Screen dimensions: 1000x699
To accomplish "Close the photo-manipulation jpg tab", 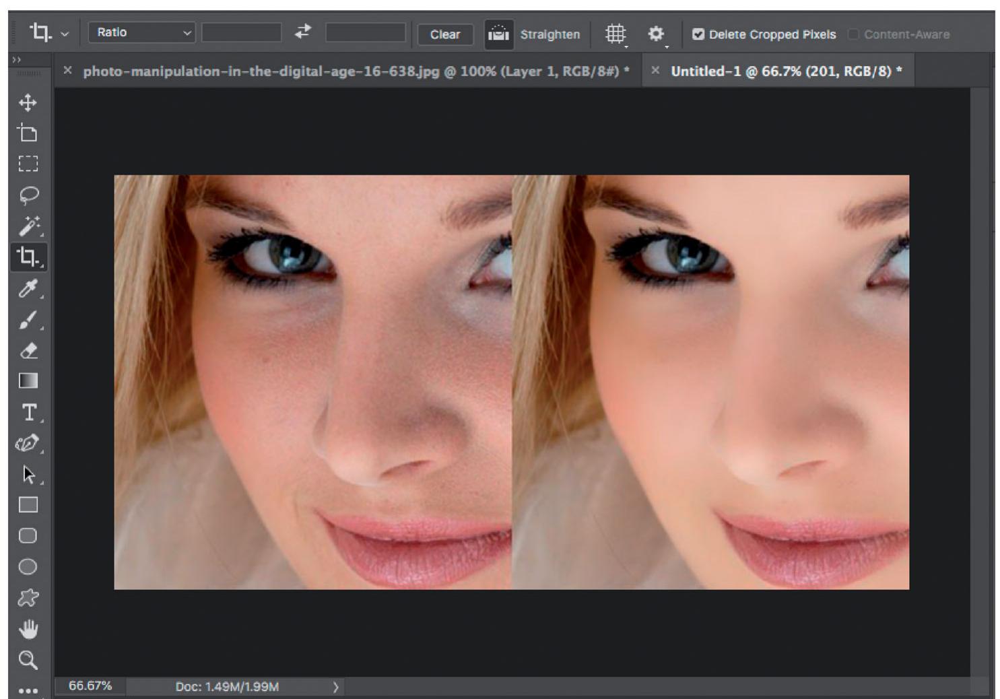I will pos(67,70).
